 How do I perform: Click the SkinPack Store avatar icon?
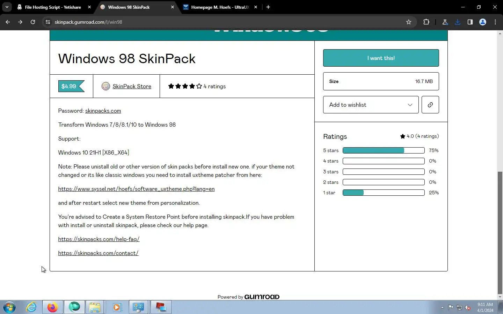106,86
